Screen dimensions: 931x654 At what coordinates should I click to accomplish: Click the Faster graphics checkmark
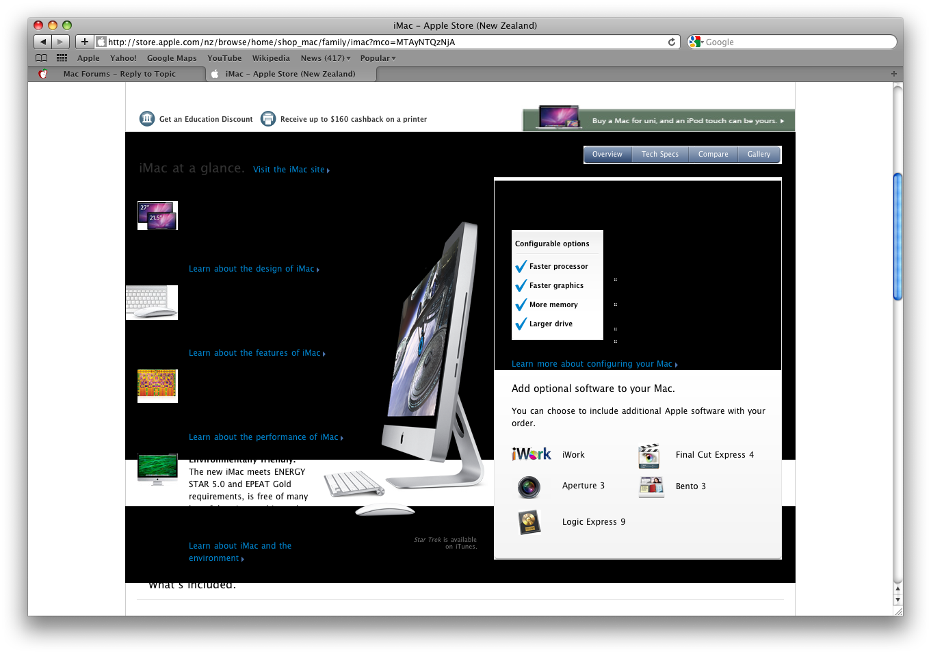click(521, 285)
